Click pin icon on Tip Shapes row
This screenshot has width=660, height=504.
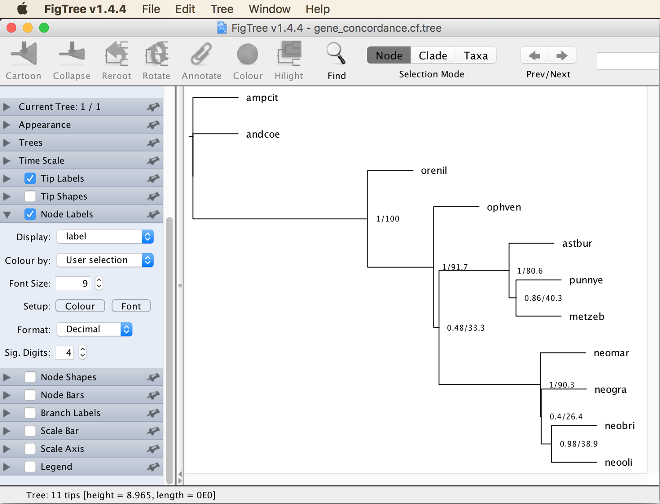click(153, 197)
